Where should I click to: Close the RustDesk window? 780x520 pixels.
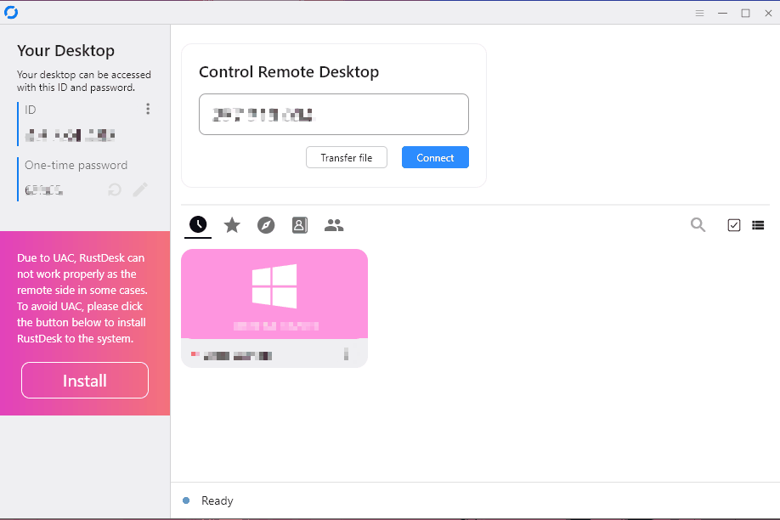tap(768, 14)
